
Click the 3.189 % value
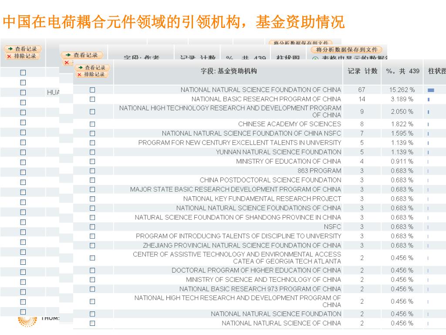coord(402,99)
